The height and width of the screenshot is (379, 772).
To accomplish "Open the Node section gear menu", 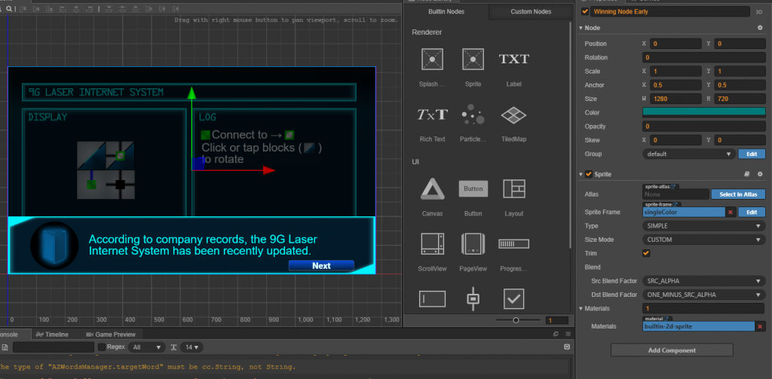I will [x=760, y=28].
